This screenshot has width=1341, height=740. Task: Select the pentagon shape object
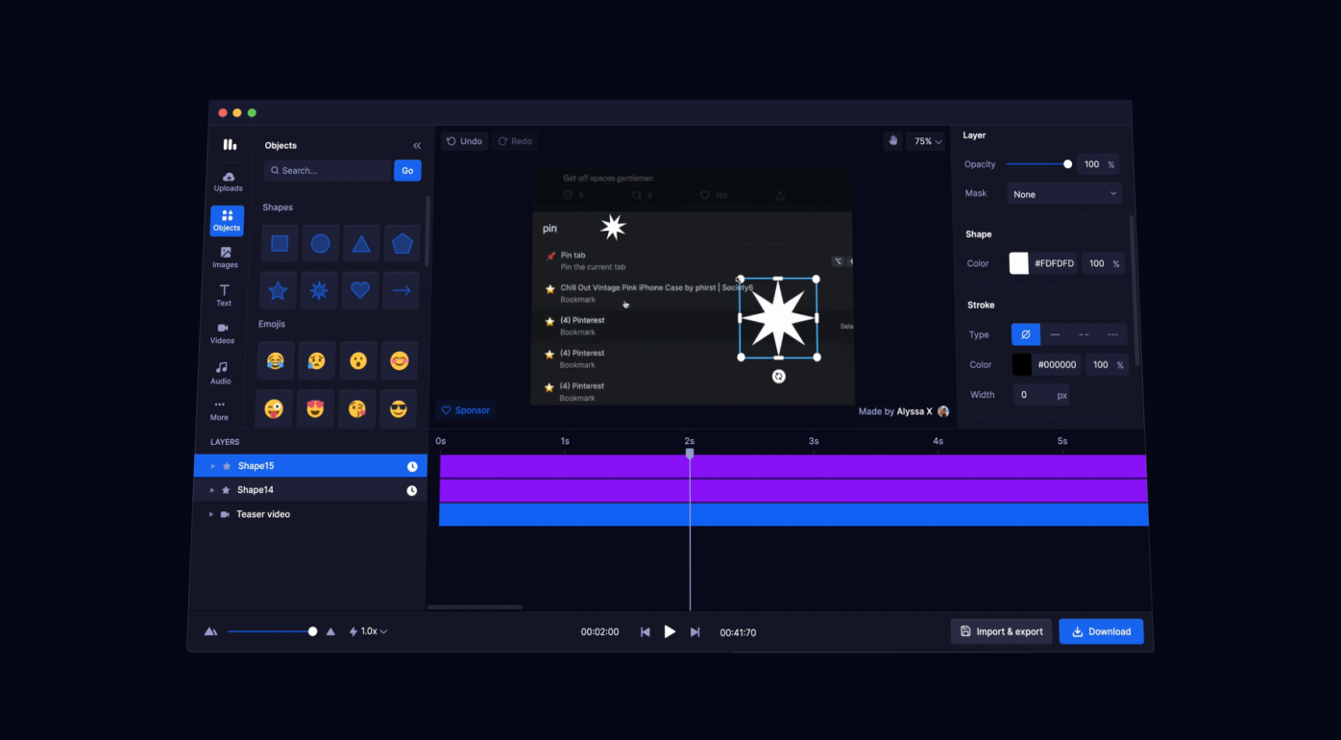pos(402,244)
